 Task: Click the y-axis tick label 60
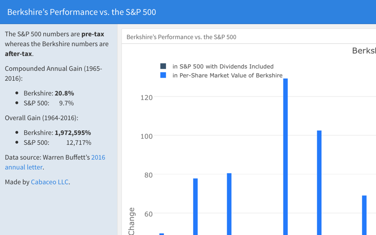coord(149,214)
